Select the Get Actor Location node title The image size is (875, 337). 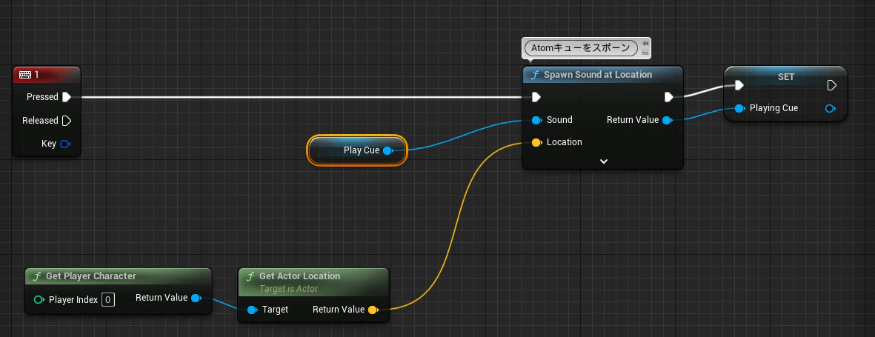coord(299,276)
